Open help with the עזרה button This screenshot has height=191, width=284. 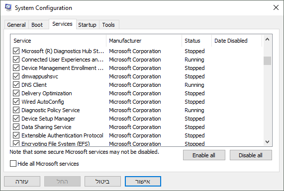click(x=22, y=182)
